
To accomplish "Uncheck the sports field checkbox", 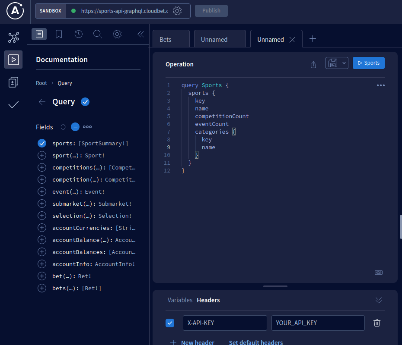I will tap(42, 143).
